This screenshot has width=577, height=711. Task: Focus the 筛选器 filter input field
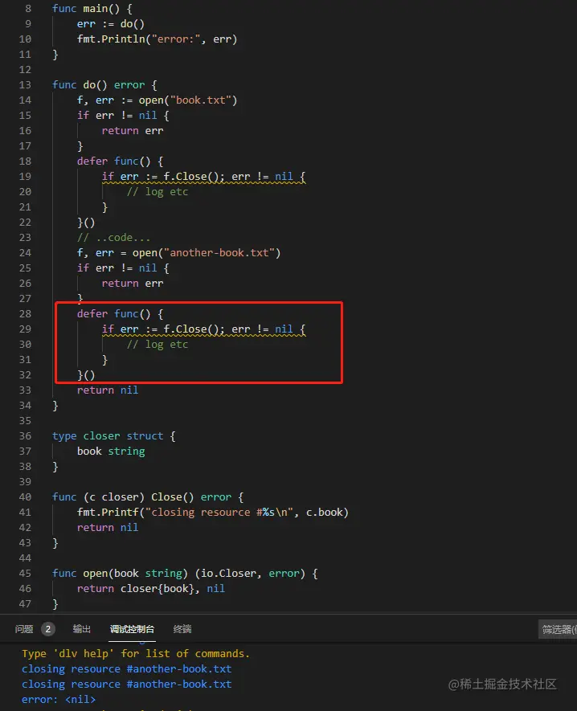558,629
